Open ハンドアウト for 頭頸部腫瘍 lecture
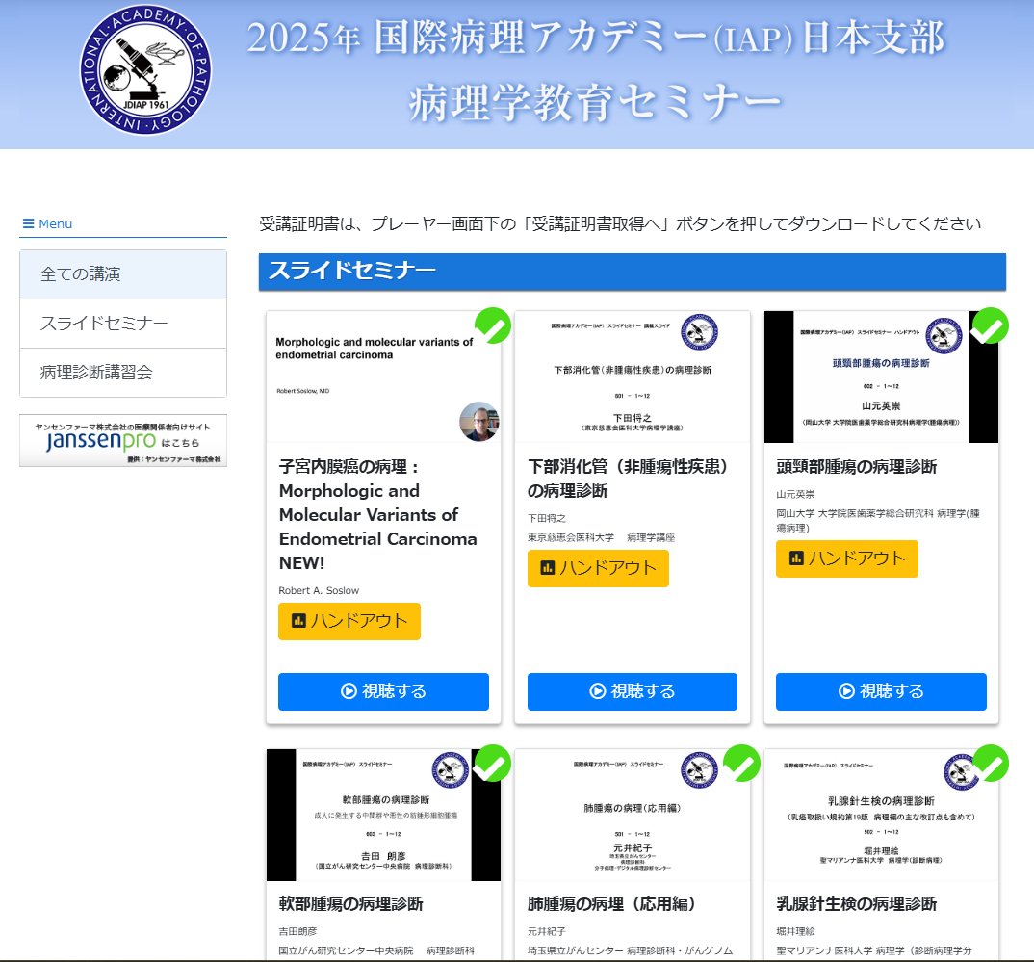 pos(846,559)
